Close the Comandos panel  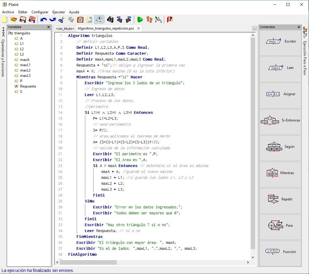[299, 27]
